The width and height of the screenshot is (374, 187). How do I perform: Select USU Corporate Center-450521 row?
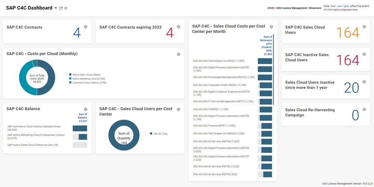(233, 85)
